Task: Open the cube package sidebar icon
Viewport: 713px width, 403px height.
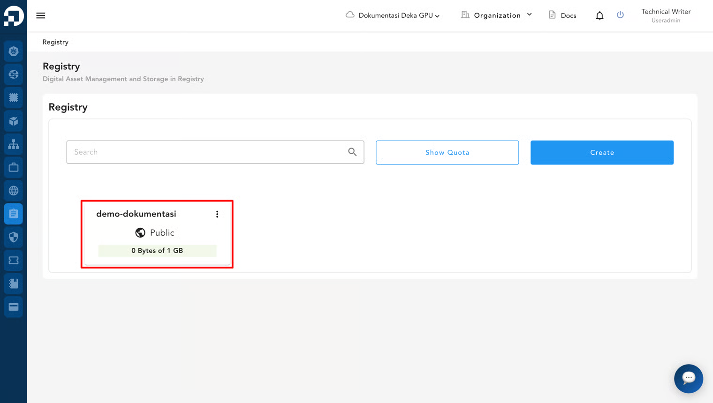Action: coord(14,121)
